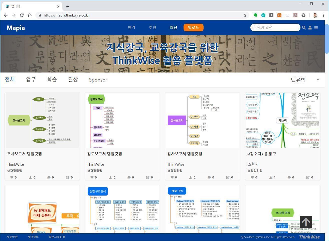
Task: Bookmark this page with star icon
Action: click(x=245, y=15)
